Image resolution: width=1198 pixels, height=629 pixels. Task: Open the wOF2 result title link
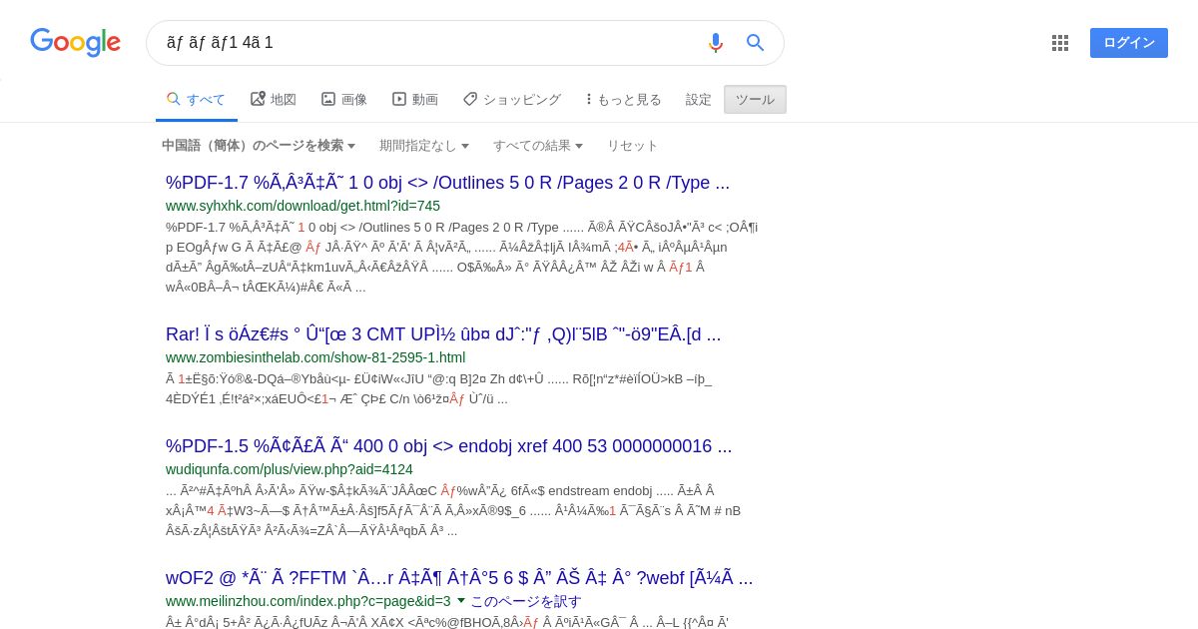(459, 578)
